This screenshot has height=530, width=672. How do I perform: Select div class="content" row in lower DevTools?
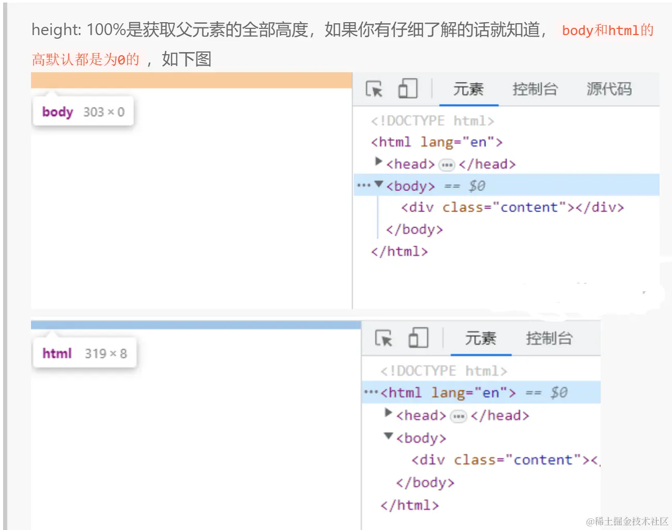pyautogui.click(x=506, y=460)
